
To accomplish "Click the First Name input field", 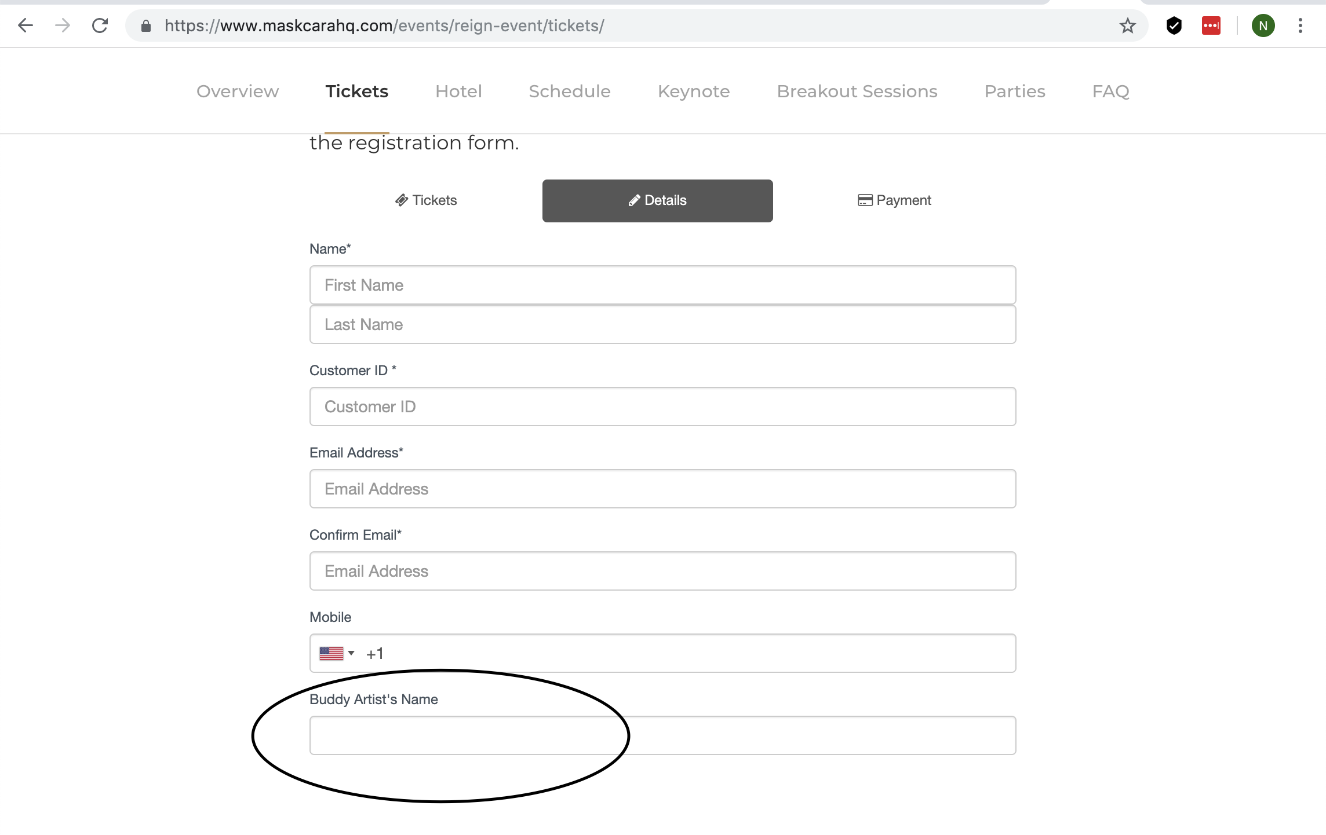I will tap(662, 285).
